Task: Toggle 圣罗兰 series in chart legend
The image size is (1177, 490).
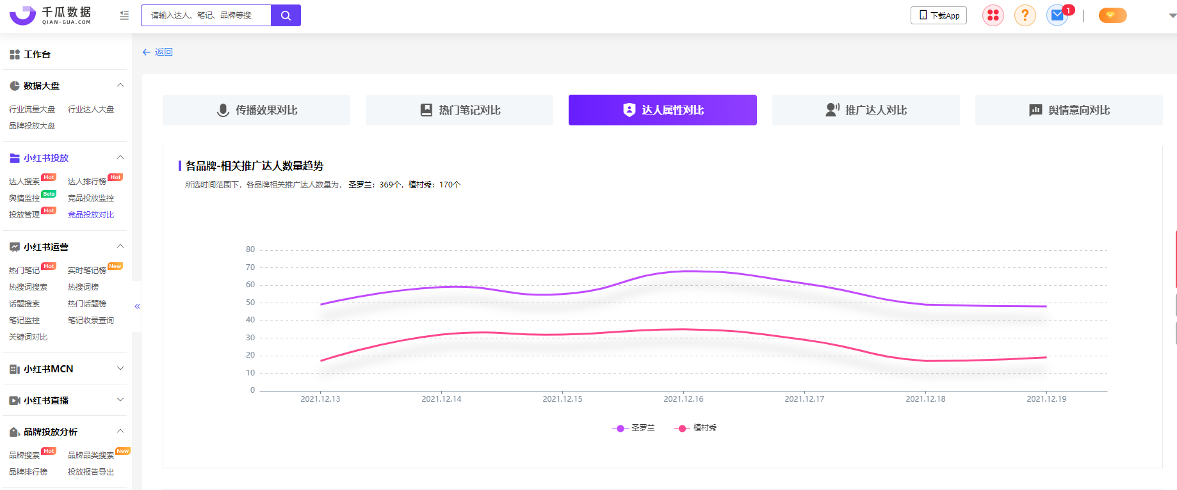Action: (x=633, y=428)
